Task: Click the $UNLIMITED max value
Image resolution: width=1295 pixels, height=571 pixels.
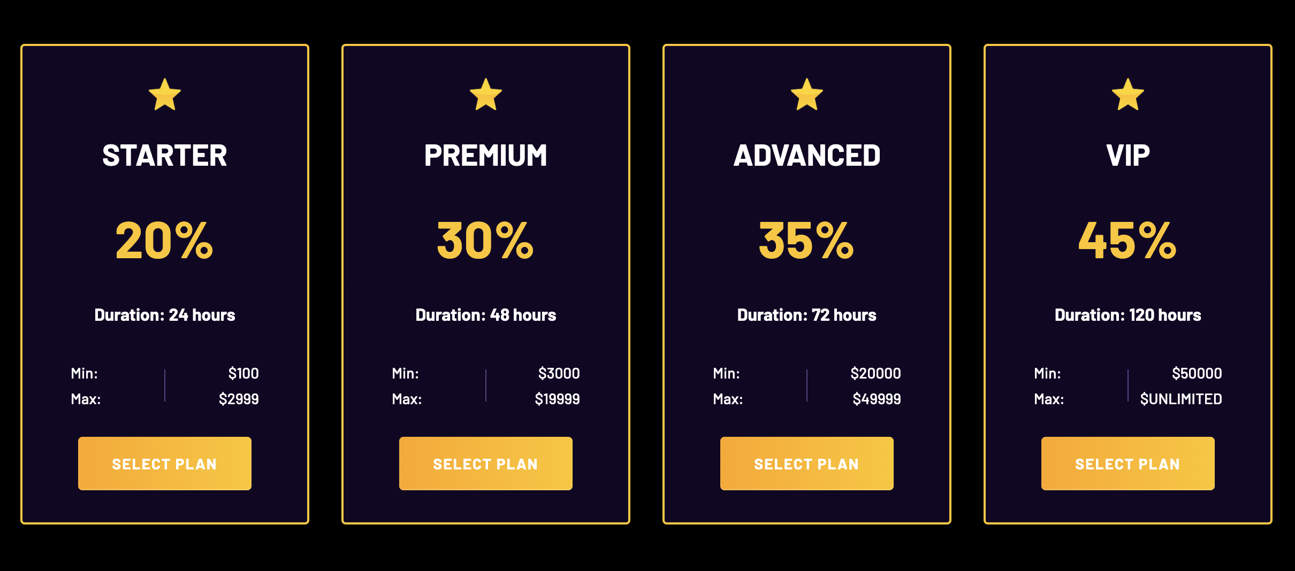Action: pyautogui.click(x=1181, y=399)
